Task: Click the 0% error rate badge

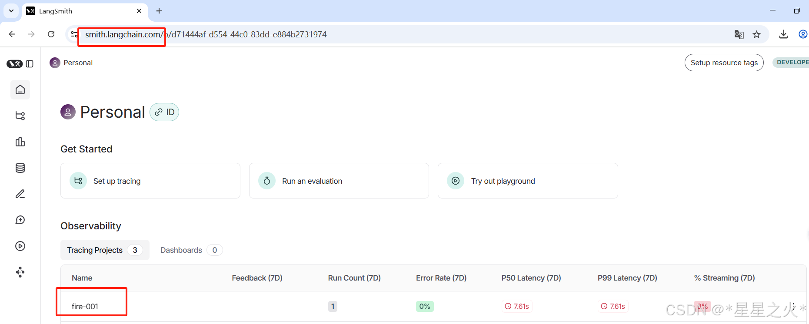Action: click(x=425, y=306)
